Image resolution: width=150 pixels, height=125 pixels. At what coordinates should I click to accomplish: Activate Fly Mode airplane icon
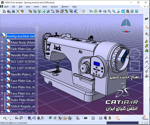[x=91, y=11]
